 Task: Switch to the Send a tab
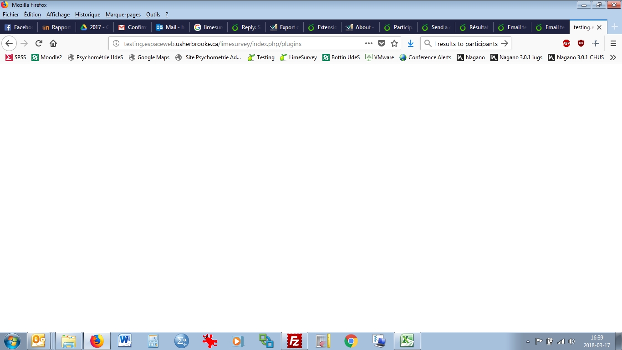[x=436, y=27]
